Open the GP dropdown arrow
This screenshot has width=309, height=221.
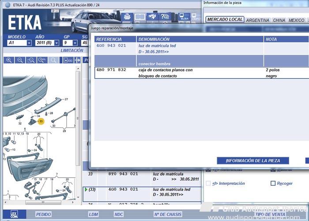click(75, 43)
